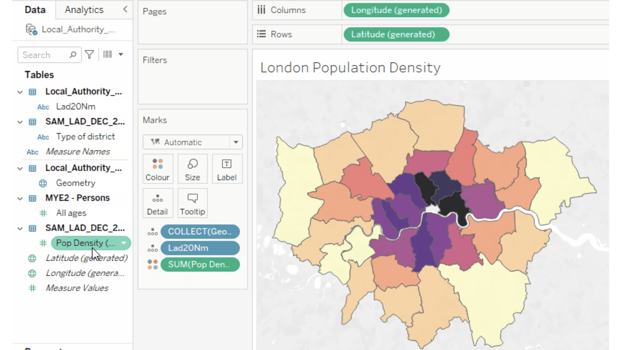Select the map icon in the Automatic marks box
The height and width of the screenshot is (350, 623).
tap(155, 142)
